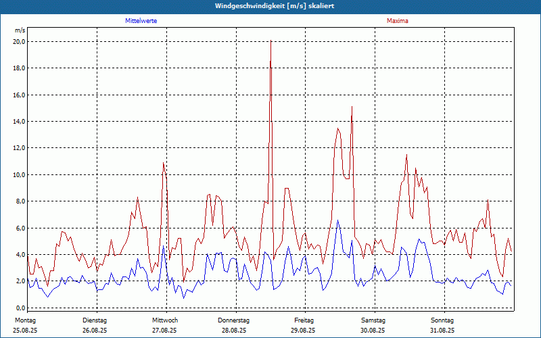Viewport: 541px width, 338px height.
Task: Click the 10,0 y-axis tick label
Action: (19, 174)
